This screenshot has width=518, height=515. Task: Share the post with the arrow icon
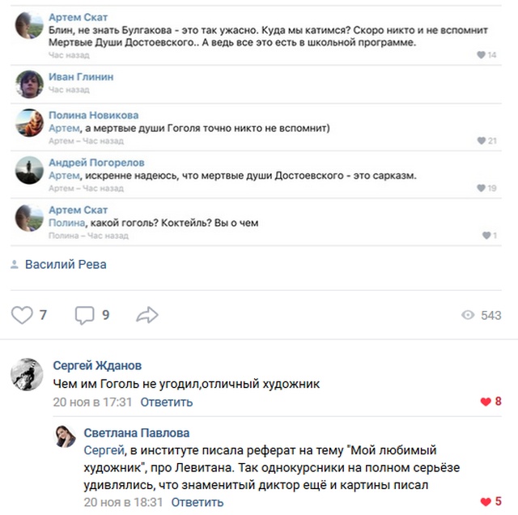point(147,315)
